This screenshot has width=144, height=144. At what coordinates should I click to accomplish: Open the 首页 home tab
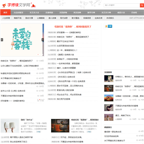[6, 12]
